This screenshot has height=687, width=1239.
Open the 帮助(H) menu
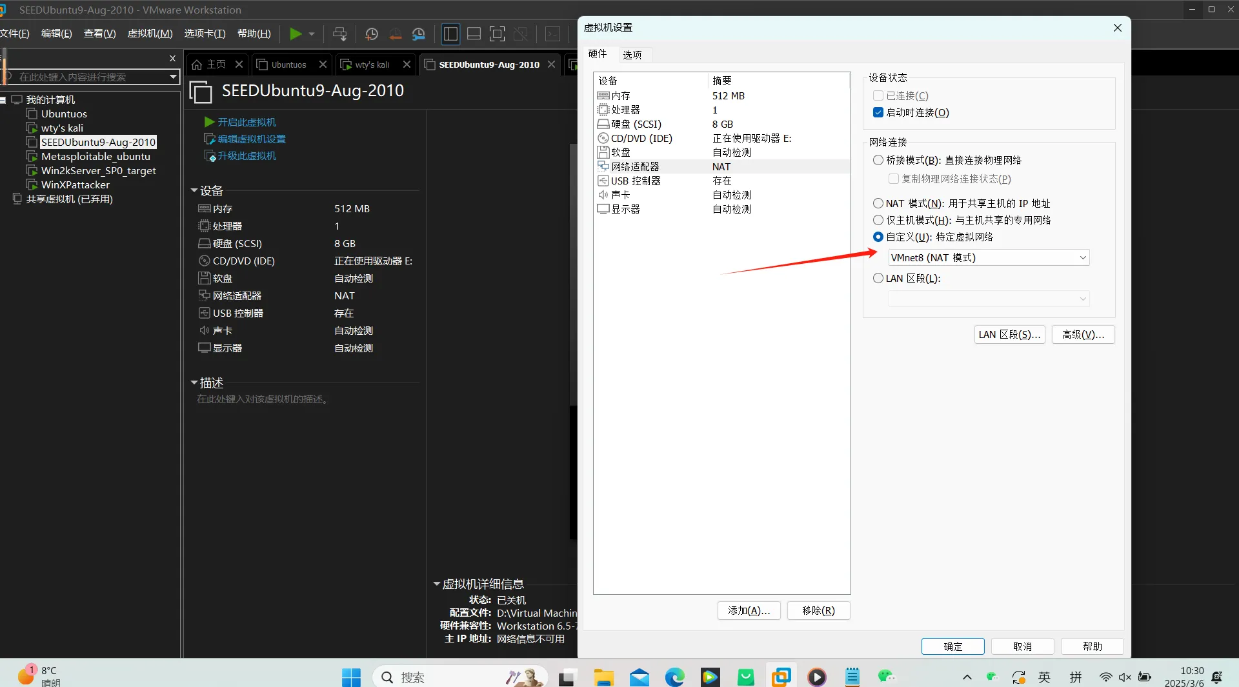[x=254, y=34]
